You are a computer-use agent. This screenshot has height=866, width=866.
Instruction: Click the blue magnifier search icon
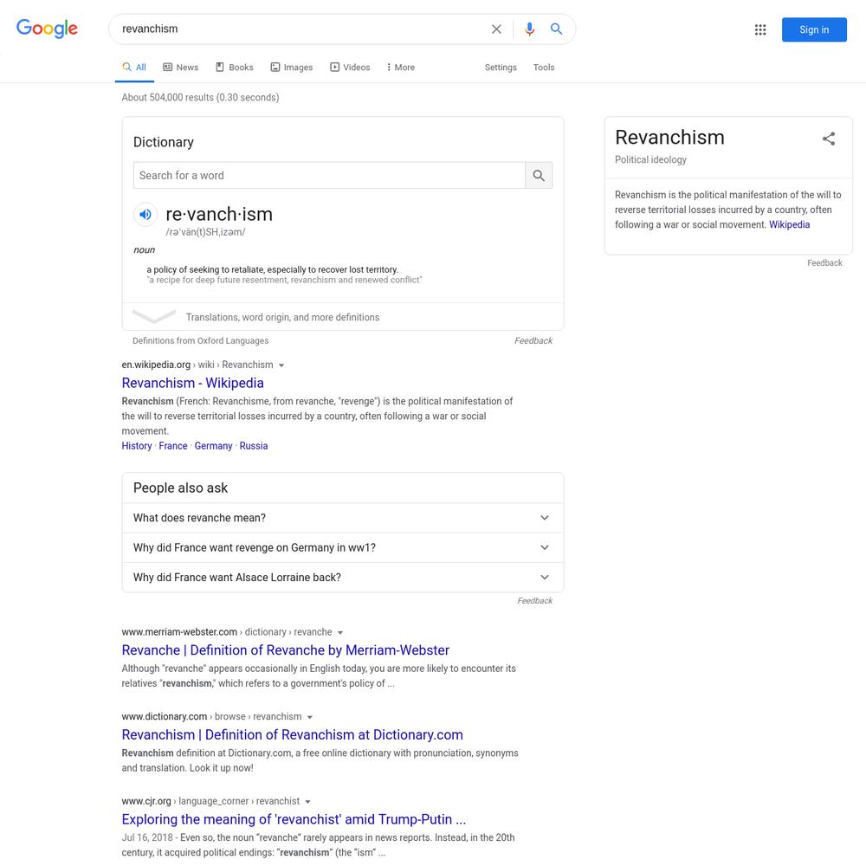tap(556, 29)
